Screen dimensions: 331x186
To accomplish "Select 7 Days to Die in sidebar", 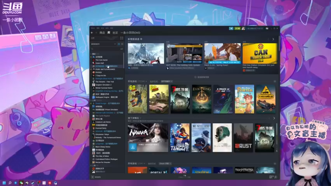I will [101, 76].
